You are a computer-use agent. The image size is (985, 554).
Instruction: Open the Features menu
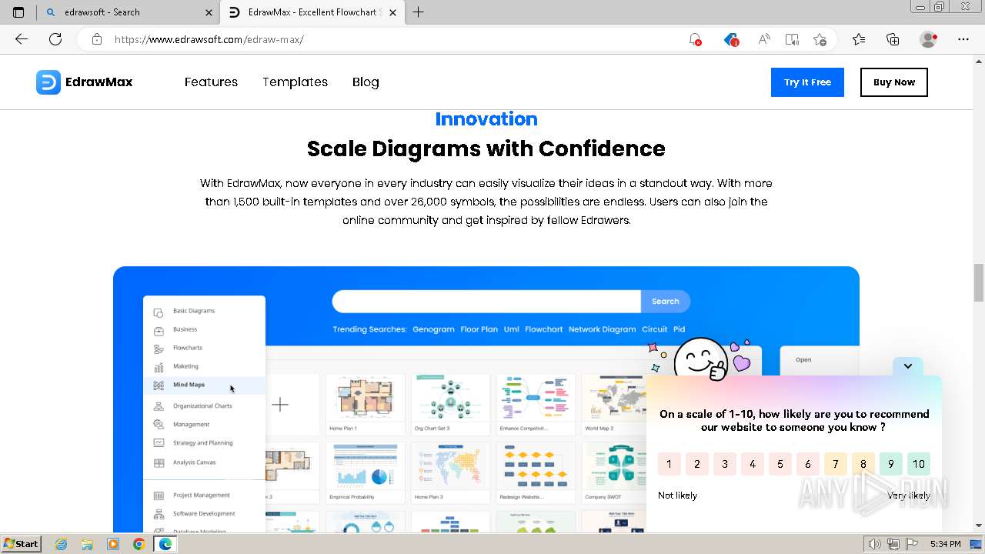tap(211, 82)
